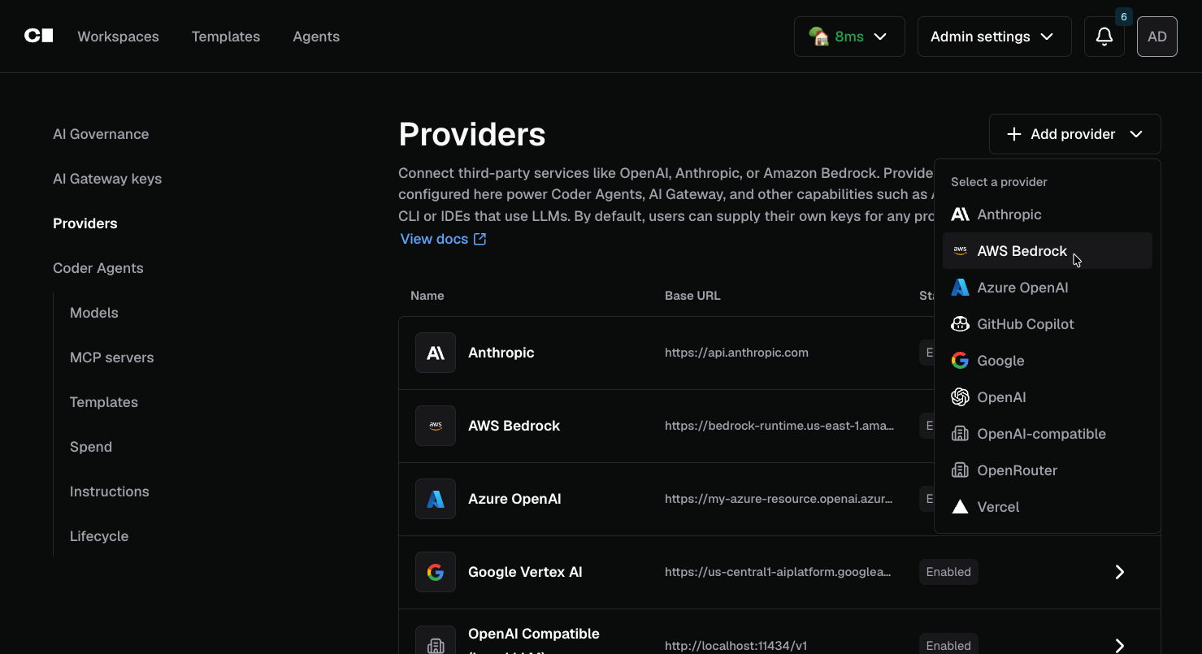
Task: Open the OpenAI Compatible row chevron
Action: (1119, 645)
